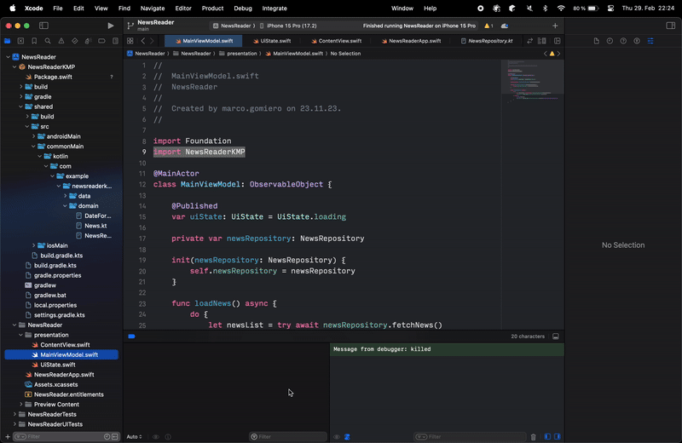Toggle source-control status filter in navigator

coord(115,436)
